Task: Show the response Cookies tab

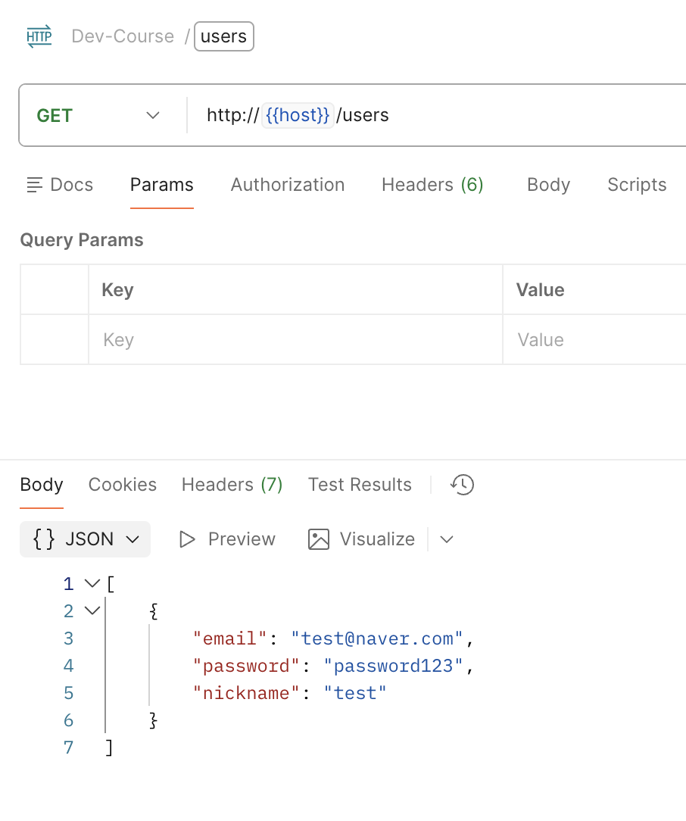Action: (123, 485)
